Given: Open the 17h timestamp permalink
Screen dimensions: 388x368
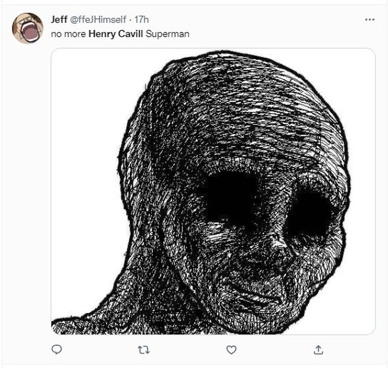Looking at the screenshot, I should point(142,19).
